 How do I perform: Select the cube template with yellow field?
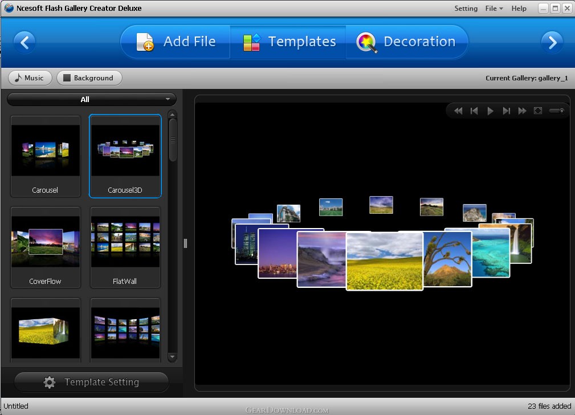(46, 330)
